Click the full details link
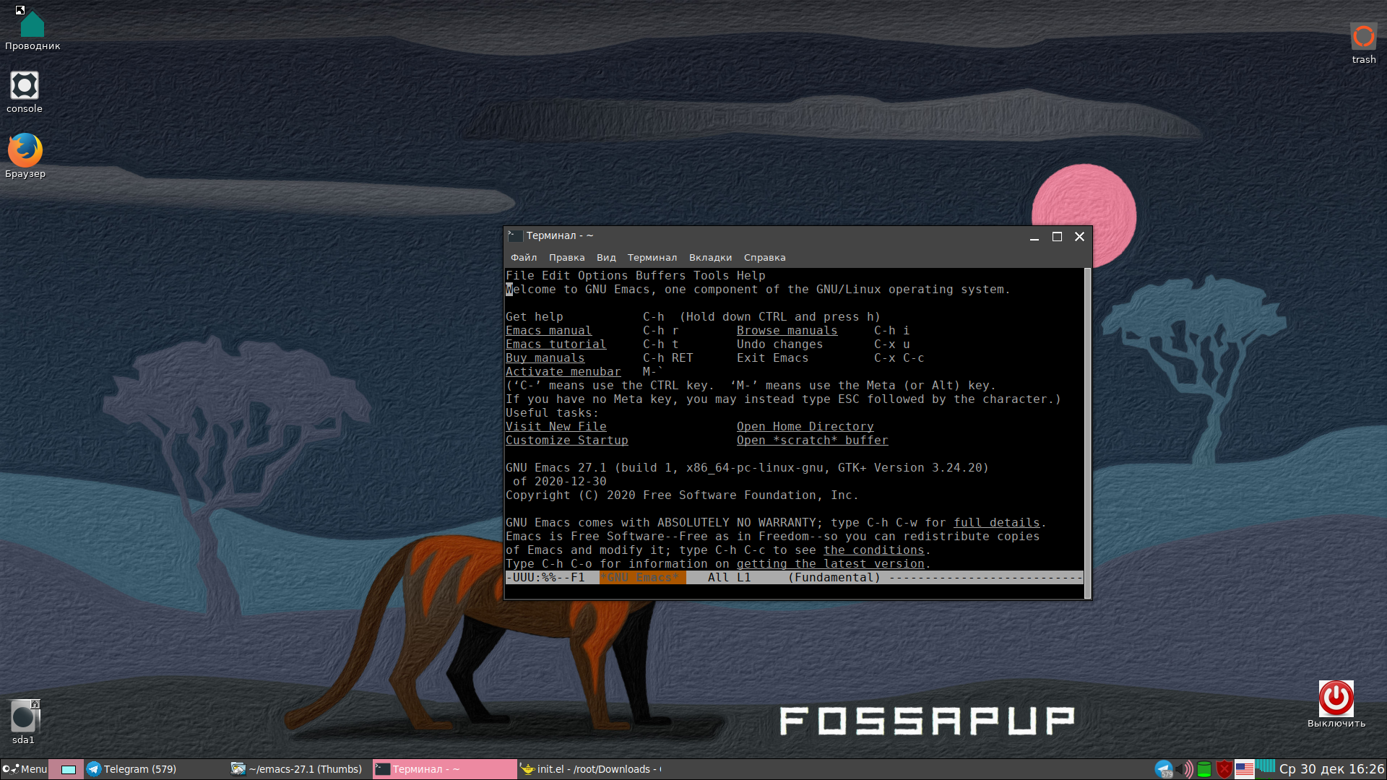This screenshot has height=780, width=1387. pos(996,523)
